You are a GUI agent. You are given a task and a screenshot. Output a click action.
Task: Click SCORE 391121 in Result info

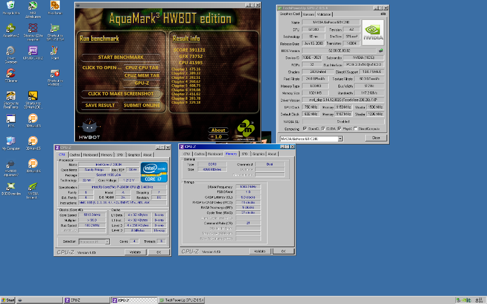point(189,50)
